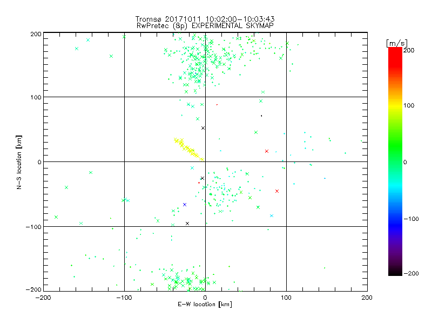The image size is (432, 324).
Task: Click the colorbar's '0' tick label
Action: pos(405,162)
